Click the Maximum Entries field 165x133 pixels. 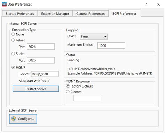pos(111,45)
